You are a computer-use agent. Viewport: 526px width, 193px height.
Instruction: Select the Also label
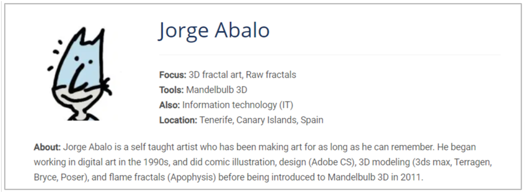pyautogui.click(x=170, y=105)
